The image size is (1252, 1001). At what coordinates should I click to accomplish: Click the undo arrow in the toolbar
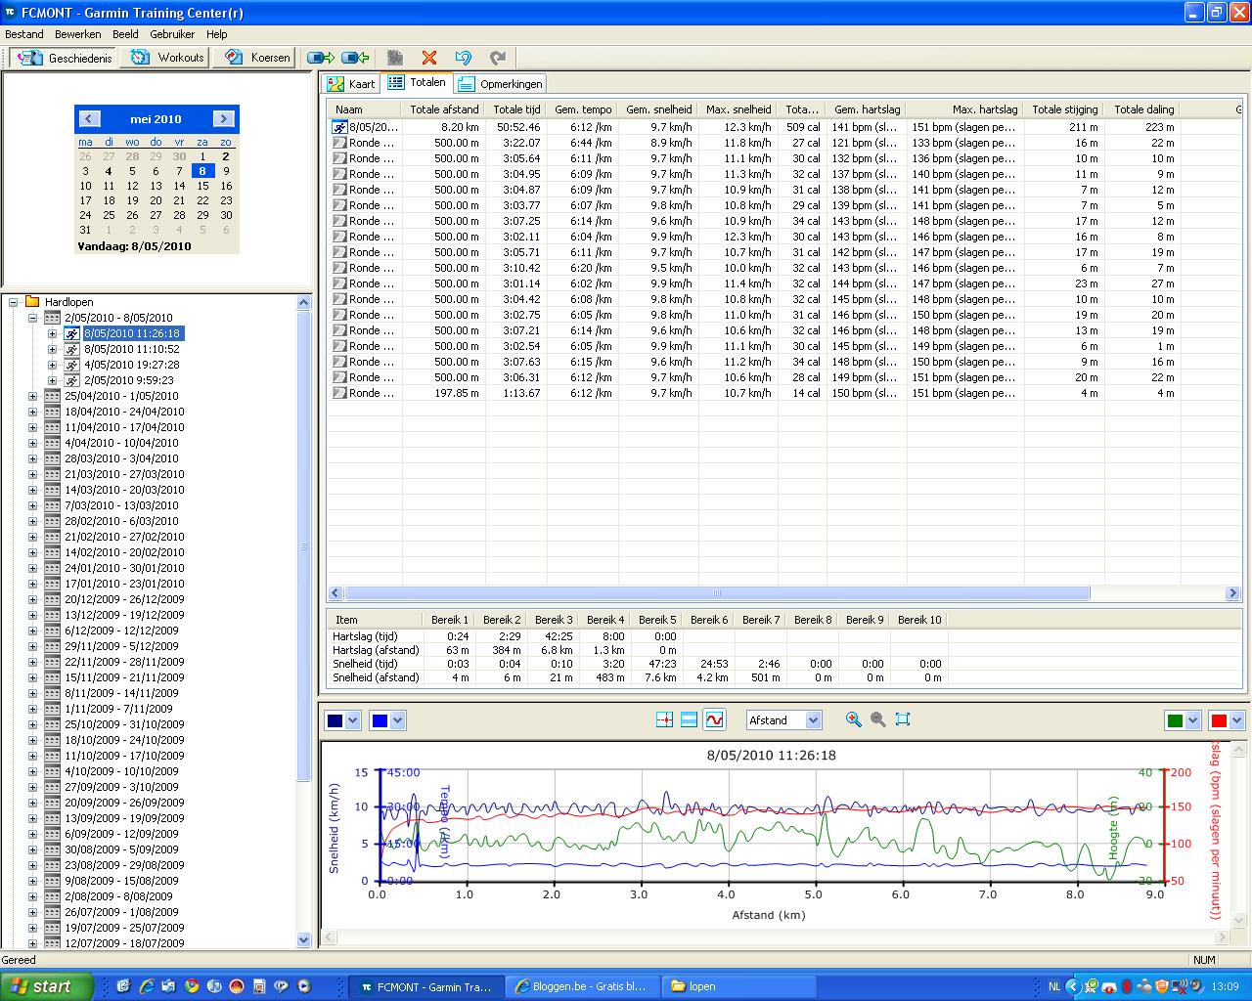tap(464, 58)
